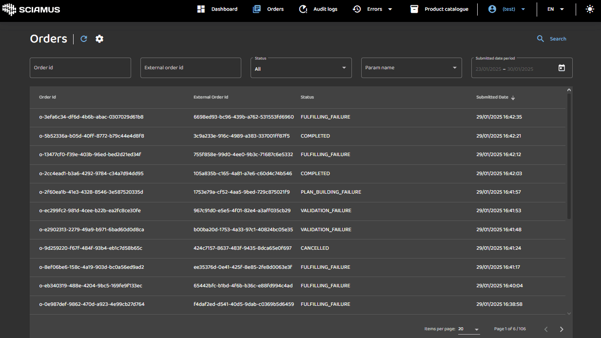Open the EN language selector
The image size is (601, 338).
point(555,9)
